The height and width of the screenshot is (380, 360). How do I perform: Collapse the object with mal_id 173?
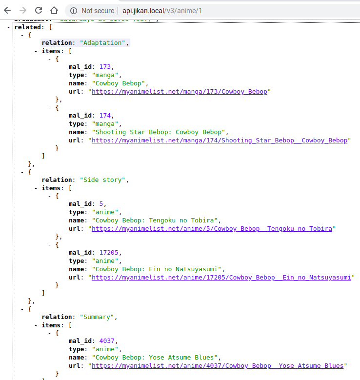49,59
